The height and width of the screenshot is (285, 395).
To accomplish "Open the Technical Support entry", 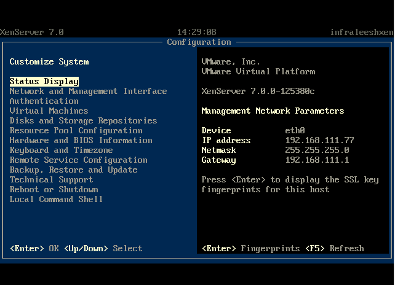I will point(52,179).
